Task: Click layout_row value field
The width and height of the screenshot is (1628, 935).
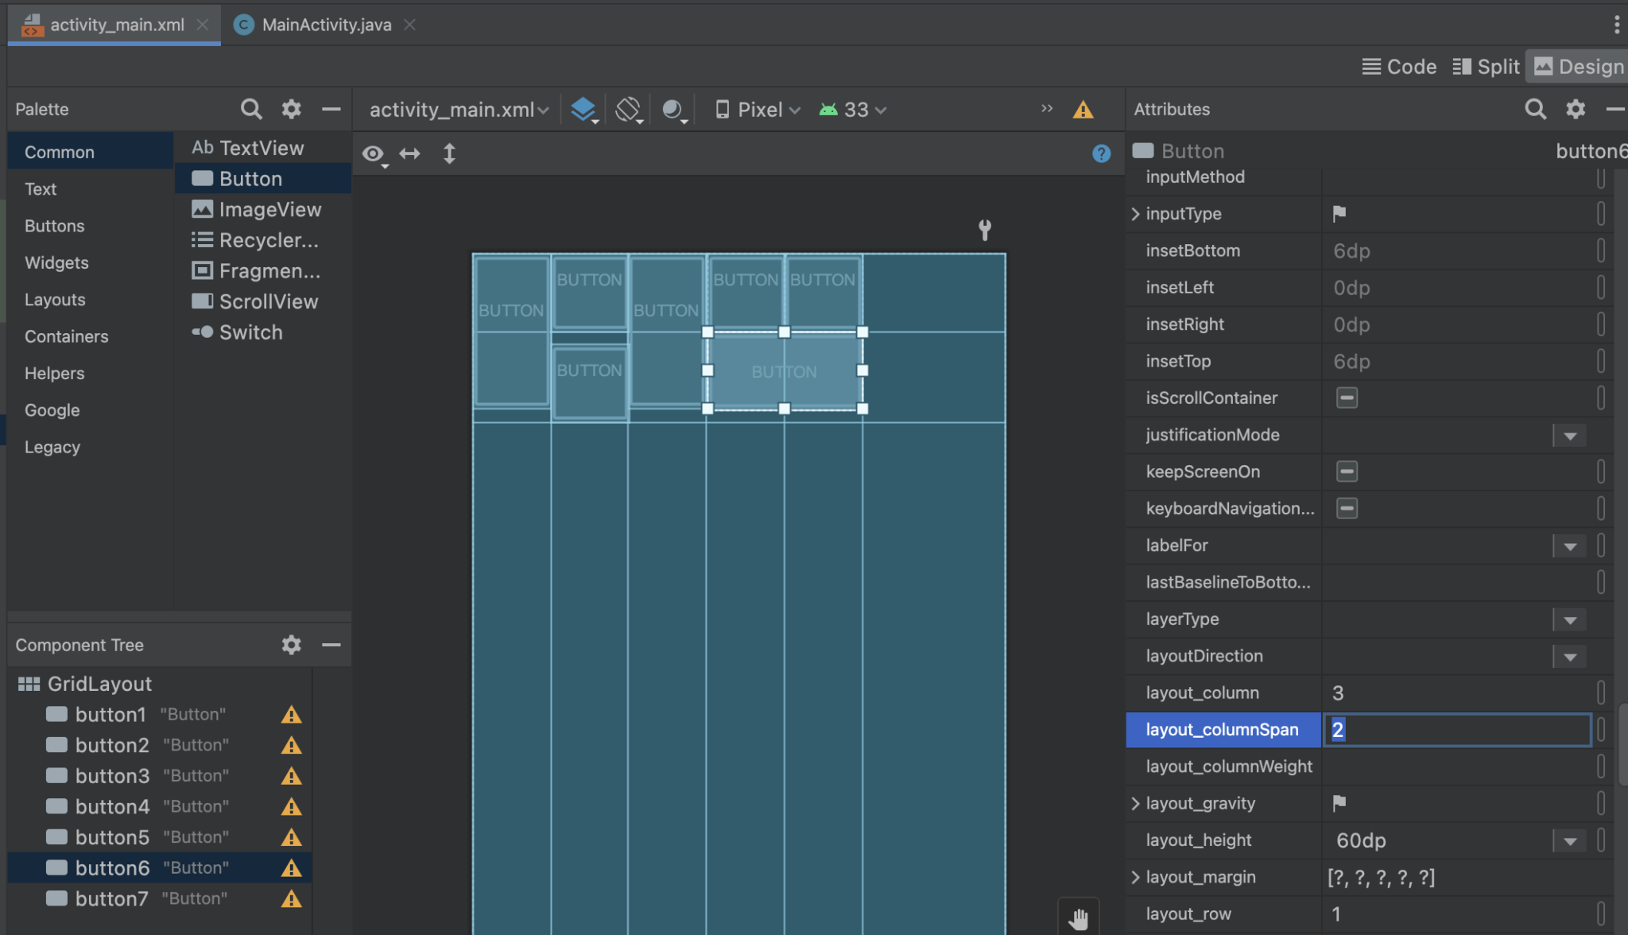Action: (1458, 914)
